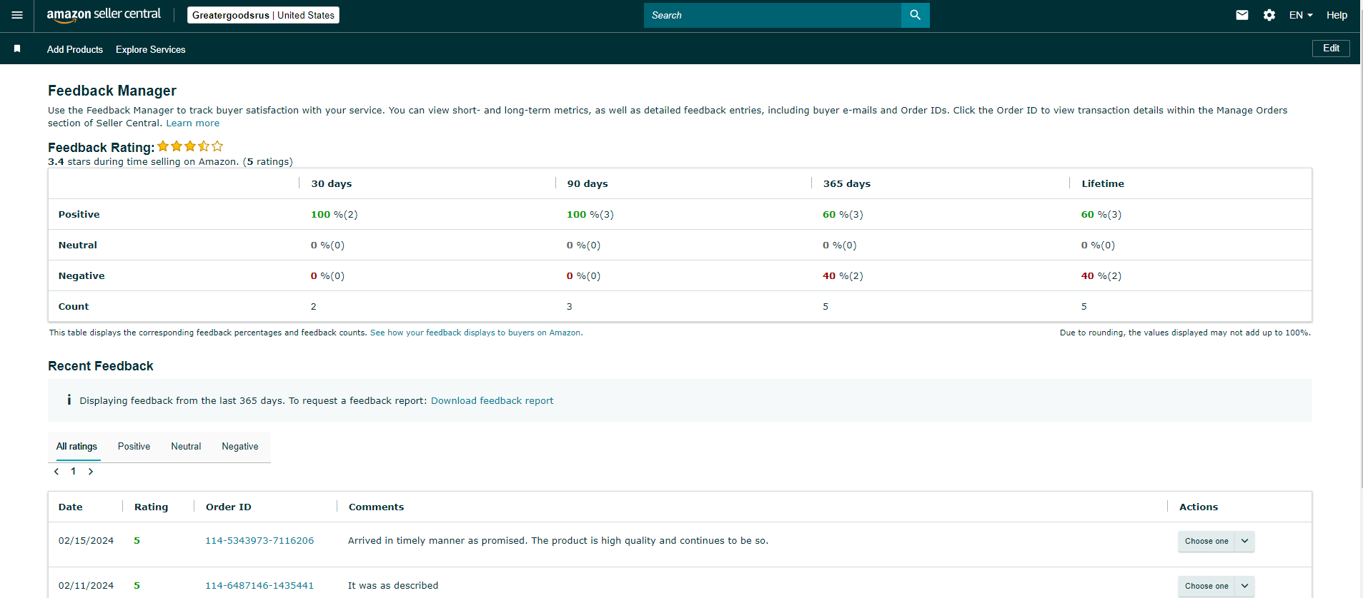1363x598 pixels.
Task: Click 40 %(2) negative under 365 days
Action: [x=843, y=275]
